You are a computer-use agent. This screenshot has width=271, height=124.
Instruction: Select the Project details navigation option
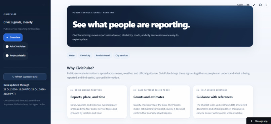tap(15, 55)
